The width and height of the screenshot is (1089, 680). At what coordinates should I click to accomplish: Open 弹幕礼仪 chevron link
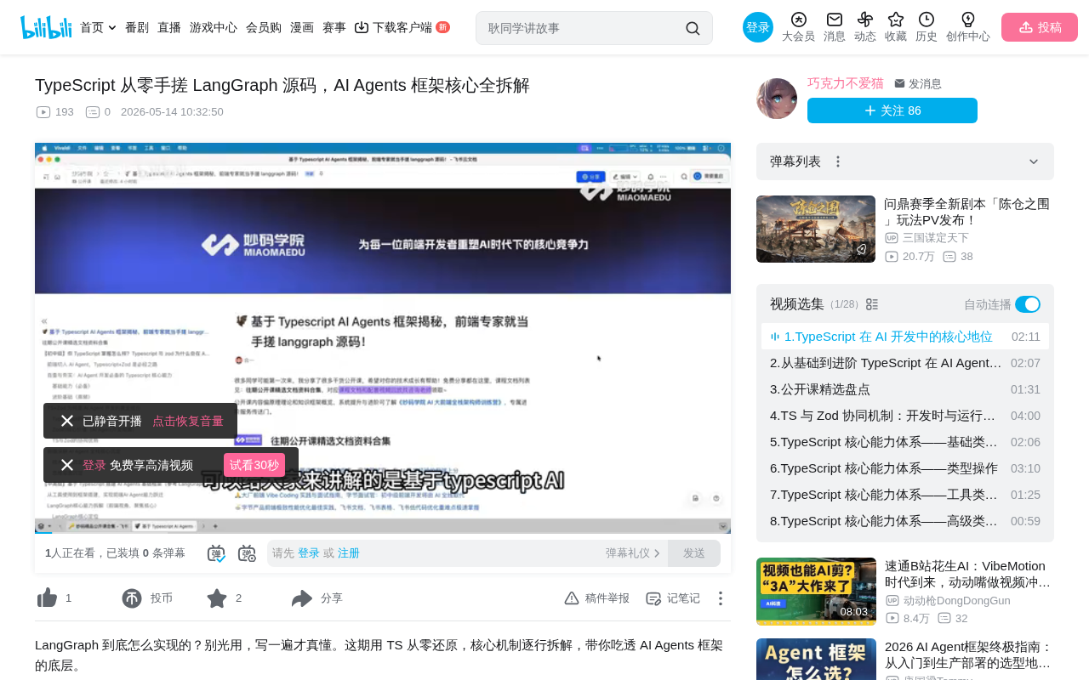633,553
